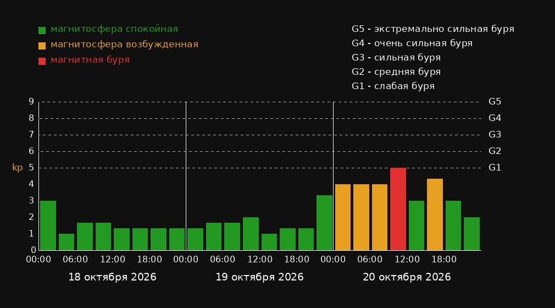Click the '2' value on kp axis
Image resolution: width=555 pixels, height=308 pixels.
pos(31,217)
